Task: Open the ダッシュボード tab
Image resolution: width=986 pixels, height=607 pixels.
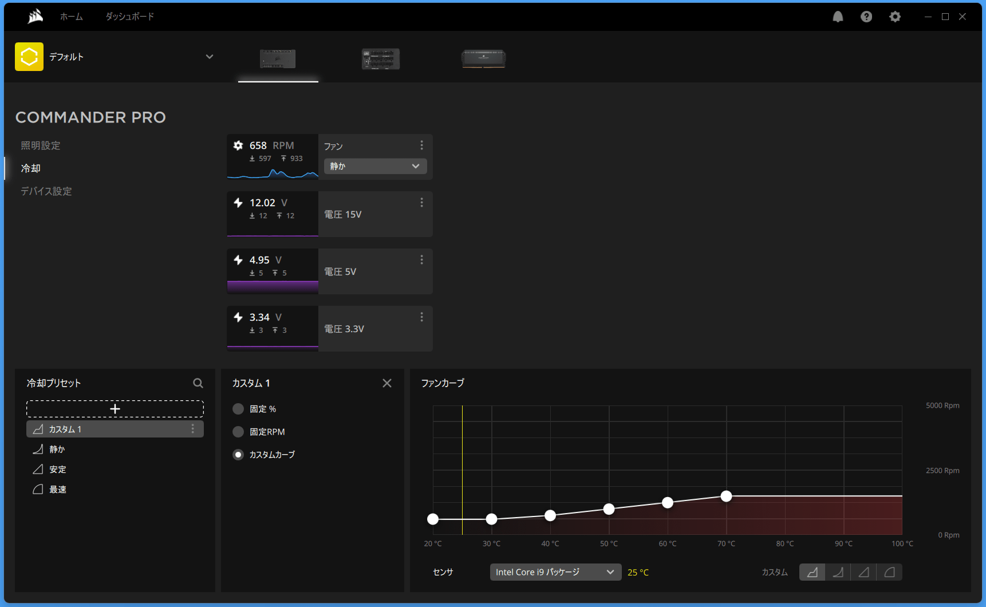Action: point(130,17)
